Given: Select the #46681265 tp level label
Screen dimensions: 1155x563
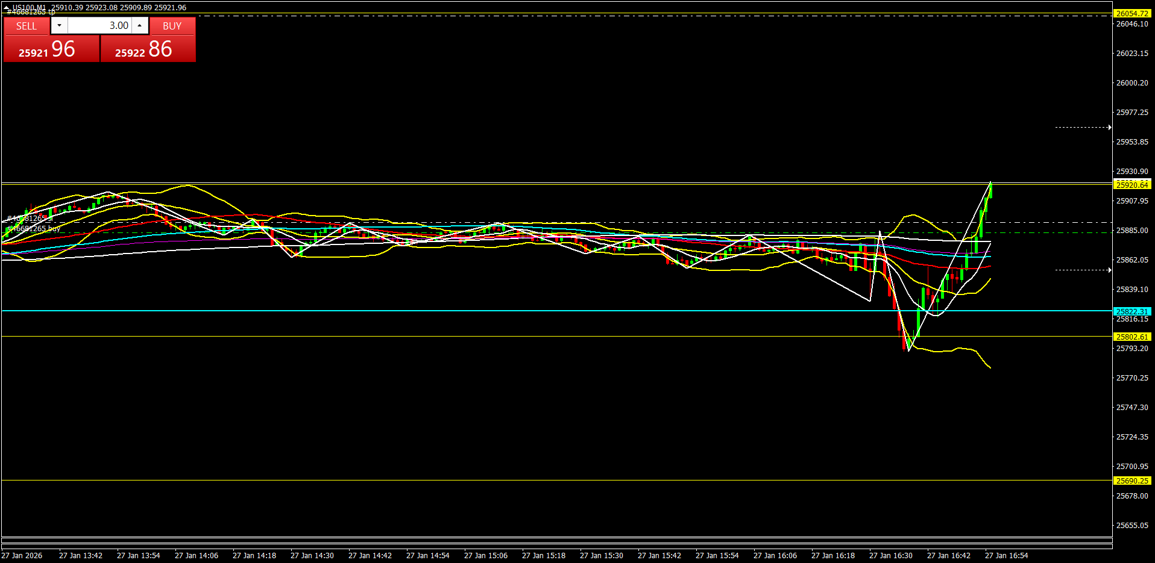Looking at the screenshot, I should point(31,12).
